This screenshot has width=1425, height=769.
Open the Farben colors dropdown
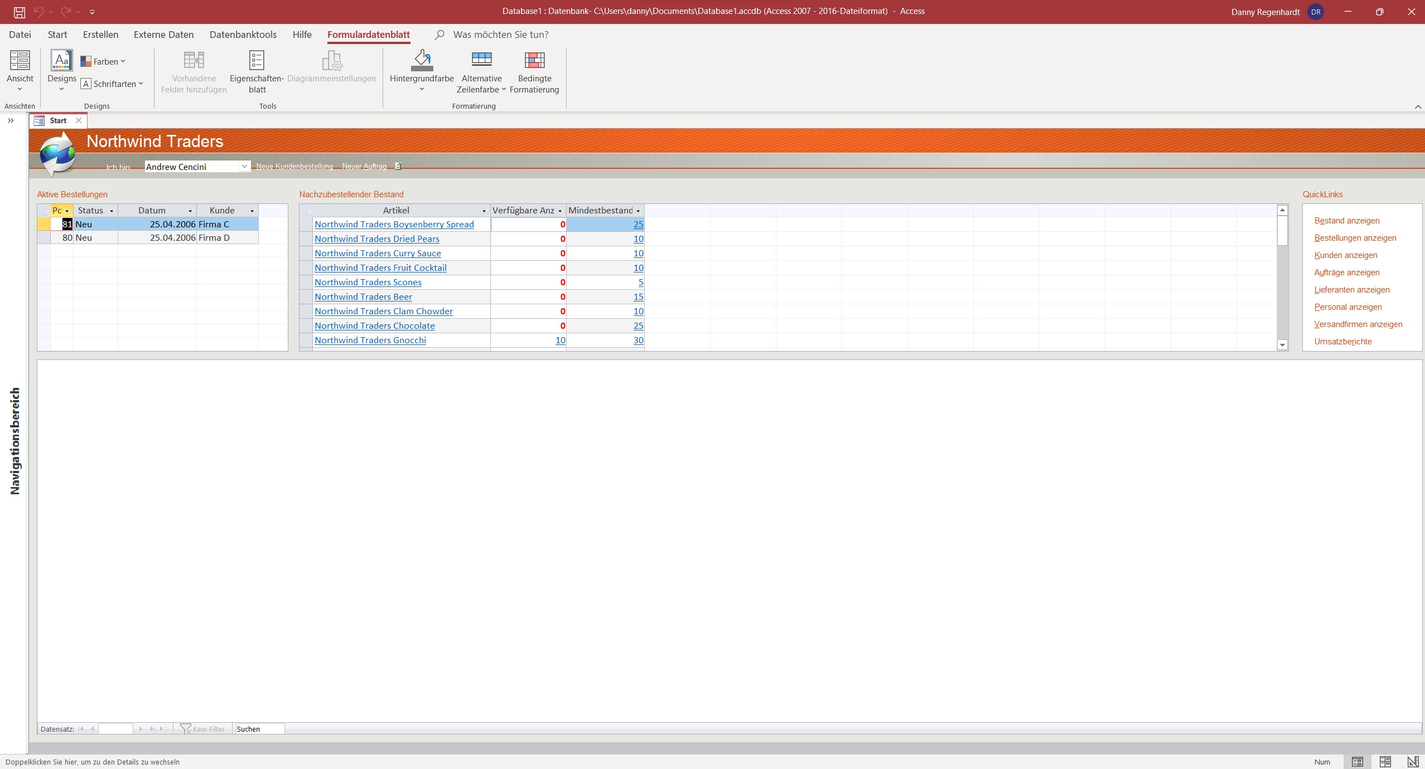click(x=103, y=61)
